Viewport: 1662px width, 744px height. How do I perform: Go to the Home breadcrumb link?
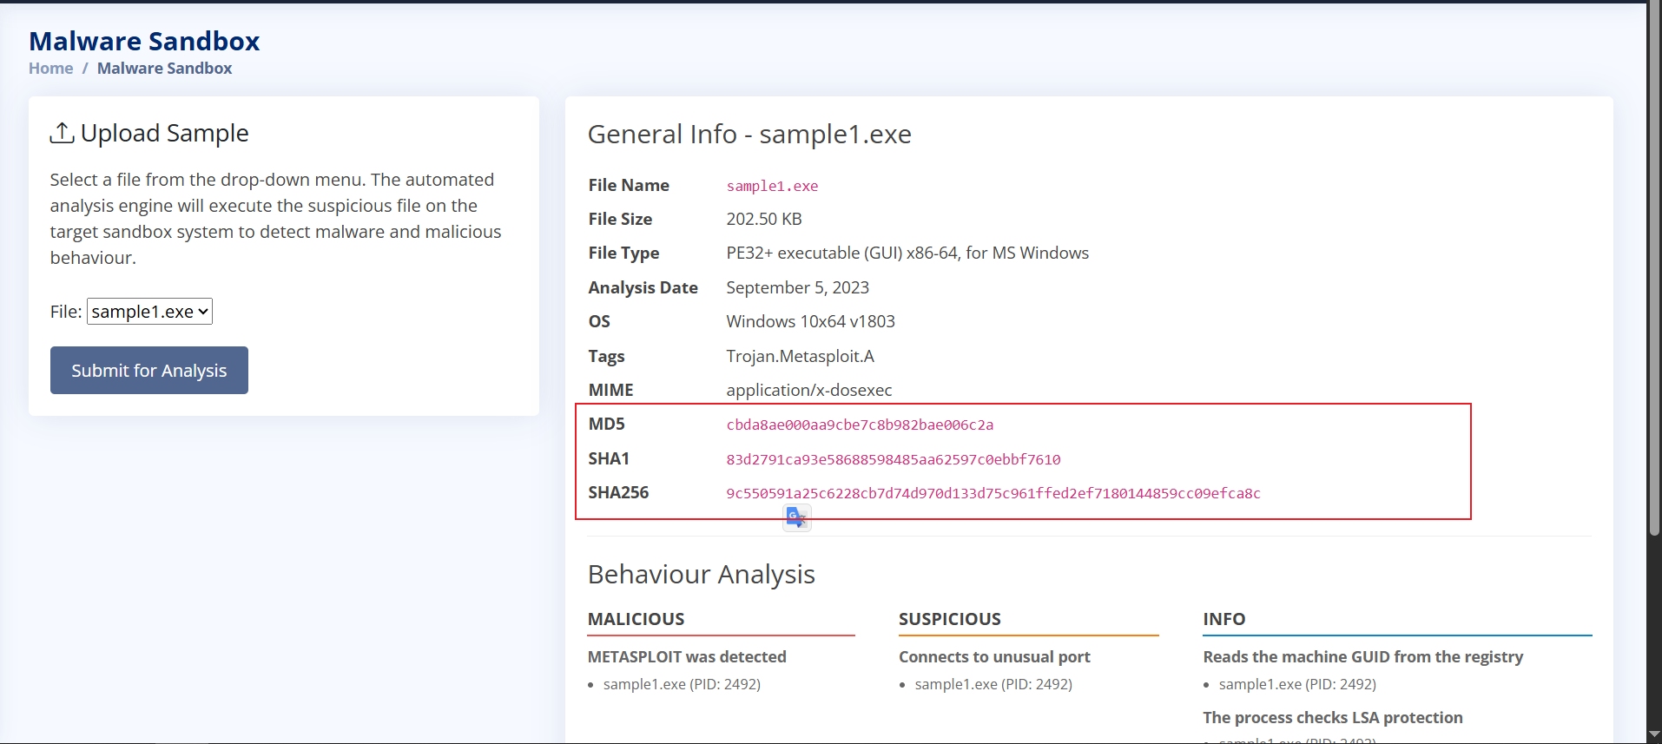coord(50,69)
